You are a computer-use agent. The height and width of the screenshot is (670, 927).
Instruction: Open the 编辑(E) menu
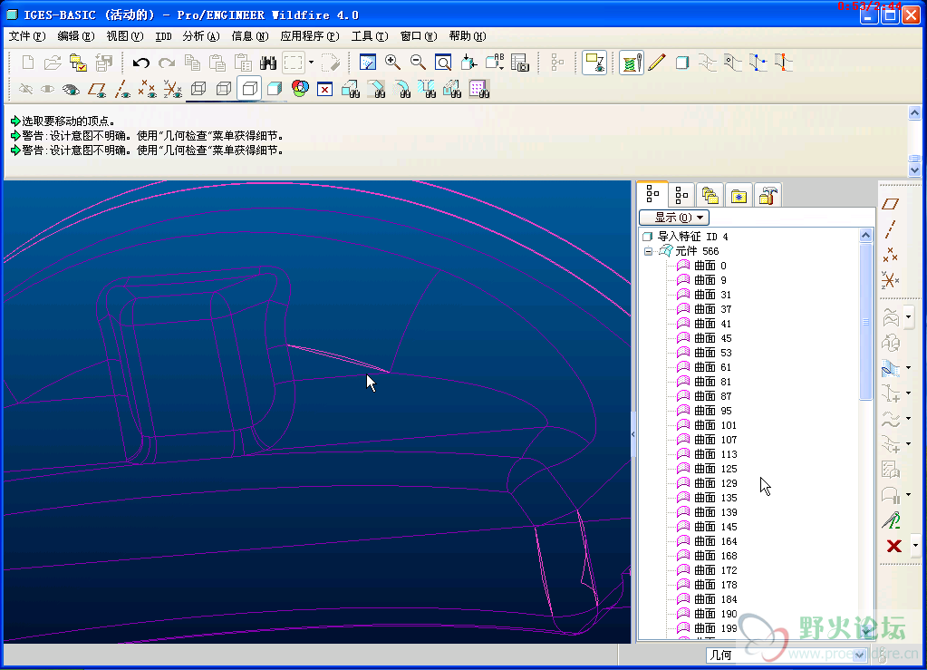[76, 36]
